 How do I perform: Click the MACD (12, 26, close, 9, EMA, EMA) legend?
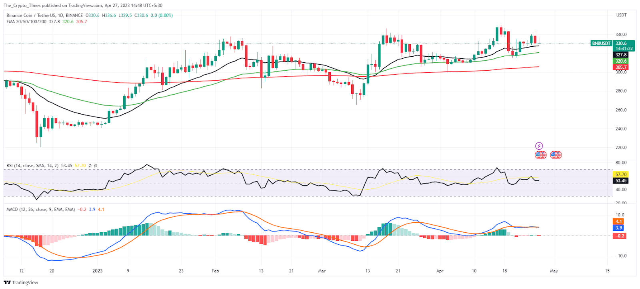pos(40,209)
